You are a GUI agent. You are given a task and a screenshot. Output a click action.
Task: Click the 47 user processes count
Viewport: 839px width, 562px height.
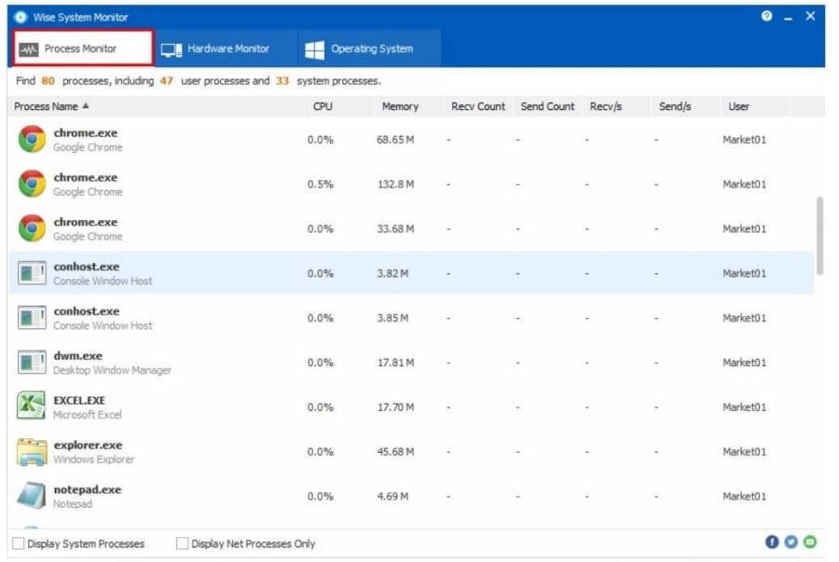pos(167,81)
